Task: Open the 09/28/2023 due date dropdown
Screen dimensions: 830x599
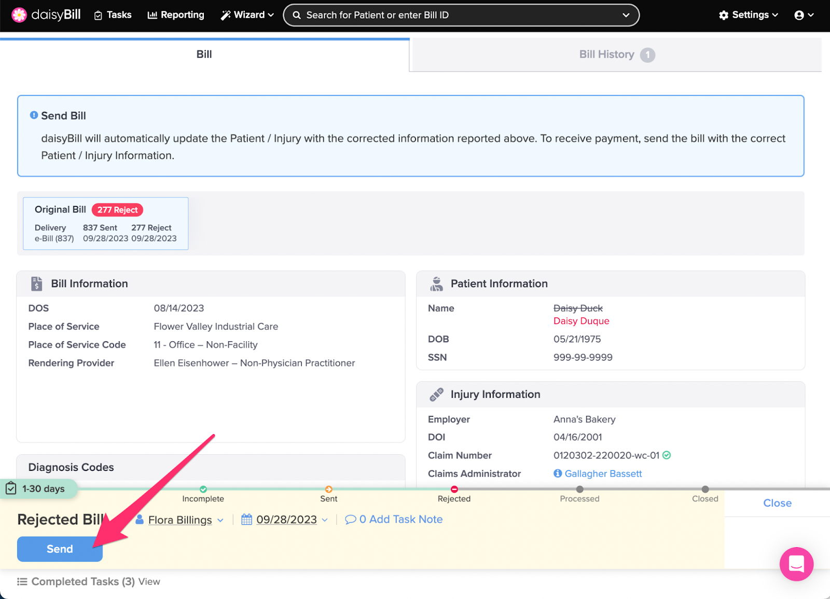Action: (325, 520)
